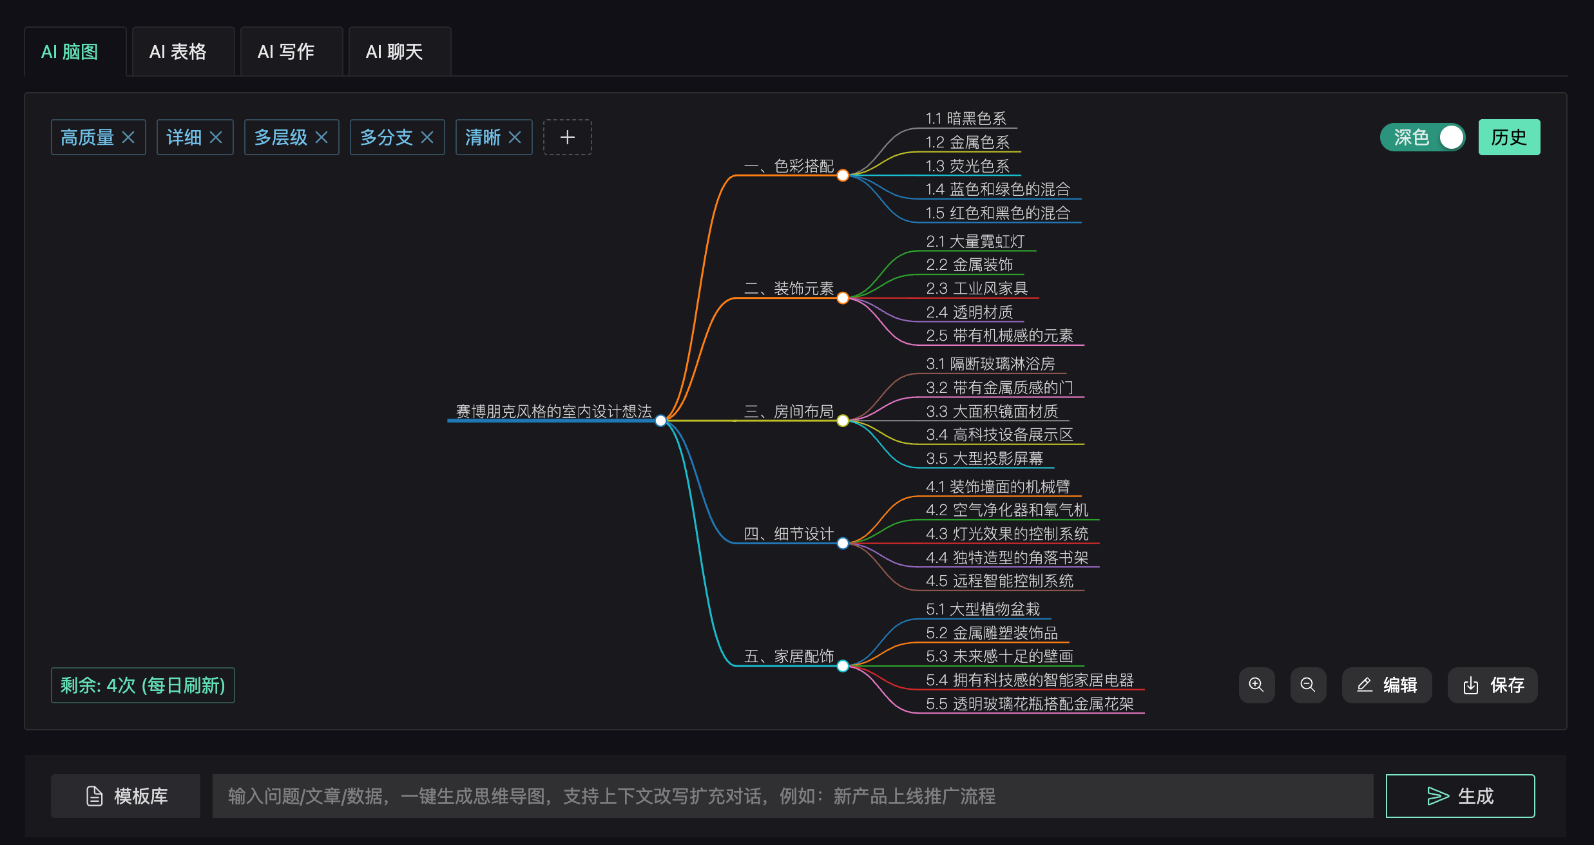This screenshot has height=845, width=1594.
Task: Collapse the 三、房间布局 branch circle
Action: click(843, 421)
